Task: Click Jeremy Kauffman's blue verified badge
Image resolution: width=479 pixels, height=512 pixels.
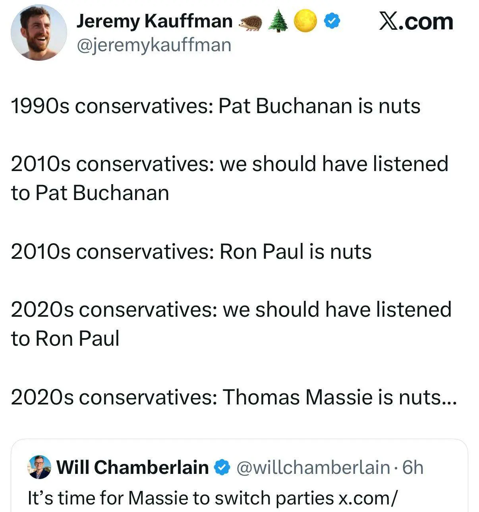Action: [x=332, y=21]
